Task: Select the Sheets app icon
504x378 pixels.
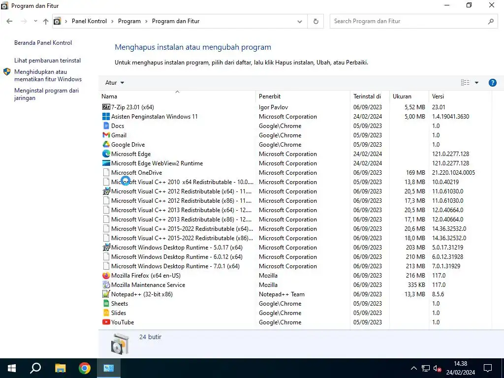Action: click(106, 303)
